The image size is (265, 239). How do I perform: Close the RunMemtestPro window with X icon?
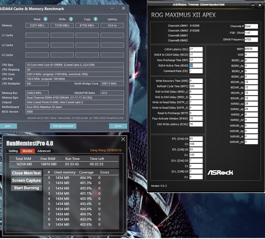[x=123, y=139]
